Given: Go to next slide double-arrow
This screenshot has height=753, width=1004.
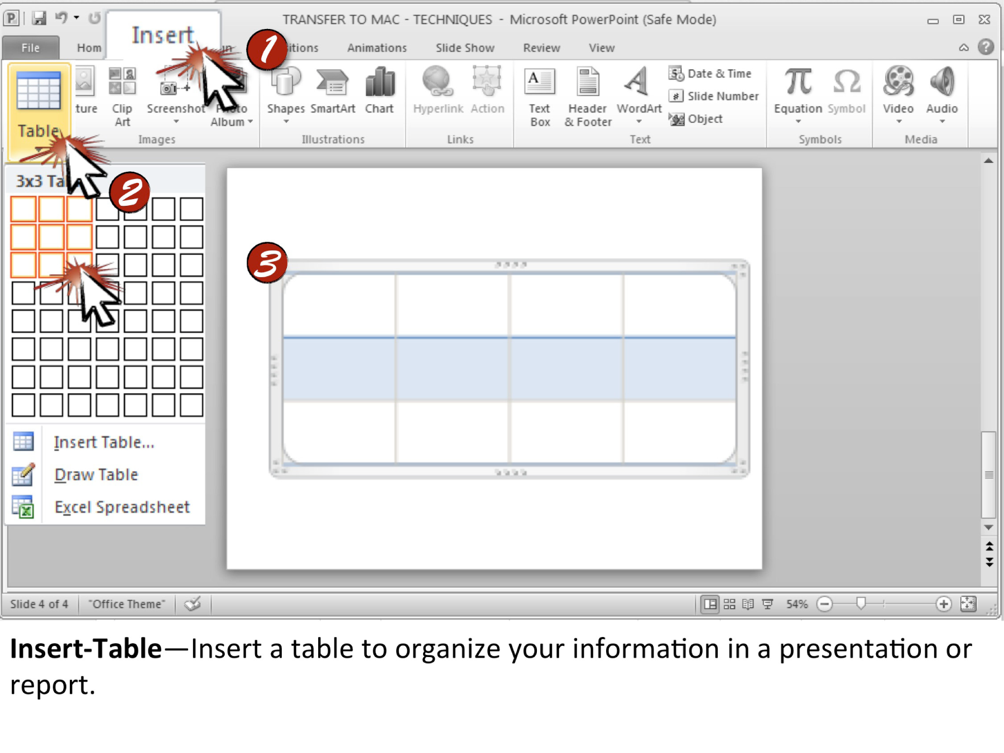Looking at the screenshot, I should [989, 562].
